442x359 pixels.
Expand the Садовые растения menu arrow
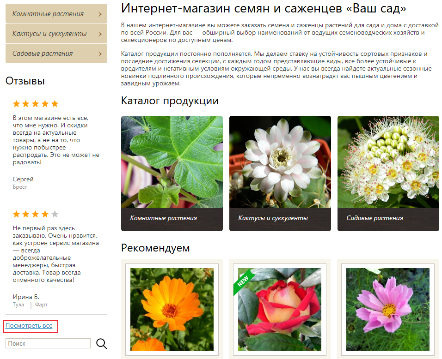100,54
